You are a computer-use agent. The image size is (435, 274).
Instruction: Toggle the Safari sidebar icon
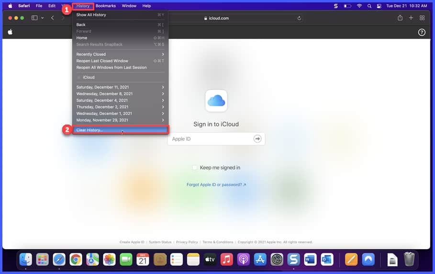click(x=34, y=18)
